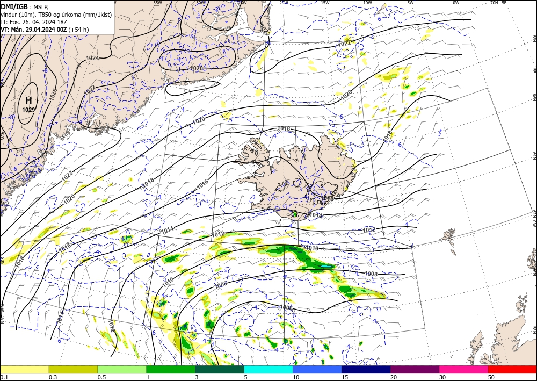The width and height of the screenshot is (537, 381).
Task: Click the 64N latitude label on the right edge
Action: pos(534,156)
